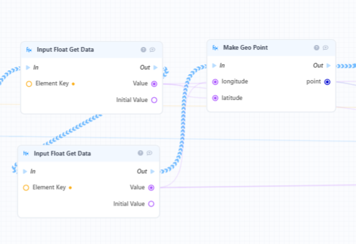Click function icon of lower Input Float Get Data
The image size is (356, 244).
26,153
